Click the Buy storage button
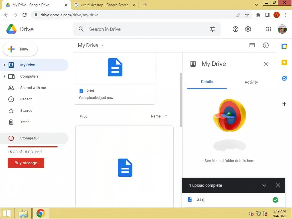 point(26,163)
